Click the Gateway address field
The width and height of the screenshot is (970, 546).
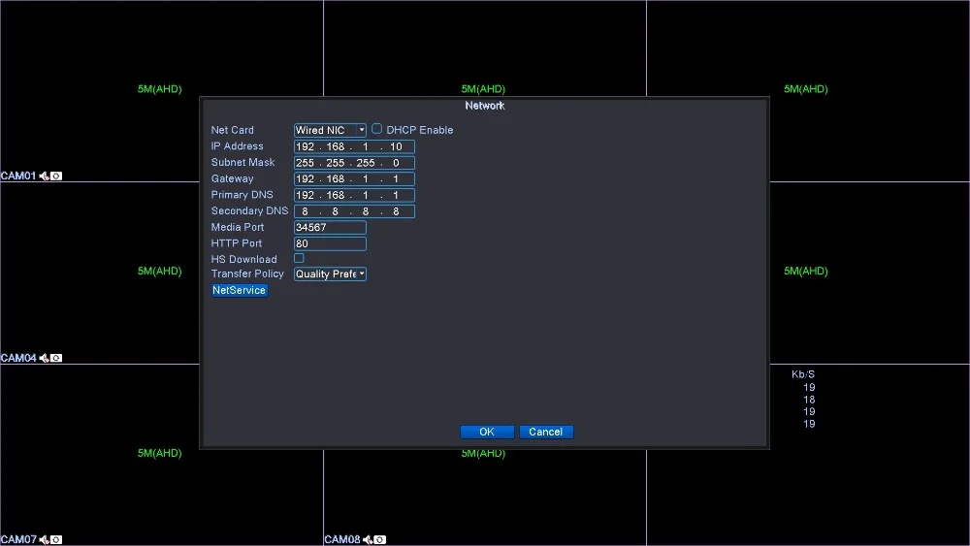click(x=354, y=178)
